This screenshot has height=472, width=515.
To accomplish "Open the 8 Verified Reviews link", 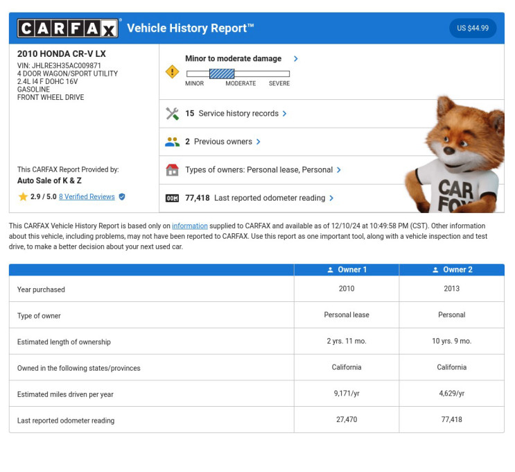I will pyautogui.click(x=87, y=197).
